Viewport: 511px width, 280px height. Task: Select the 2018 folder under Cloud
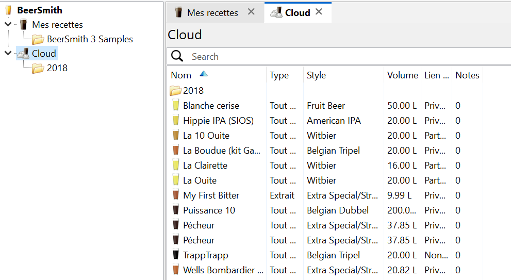click(57, 68)
